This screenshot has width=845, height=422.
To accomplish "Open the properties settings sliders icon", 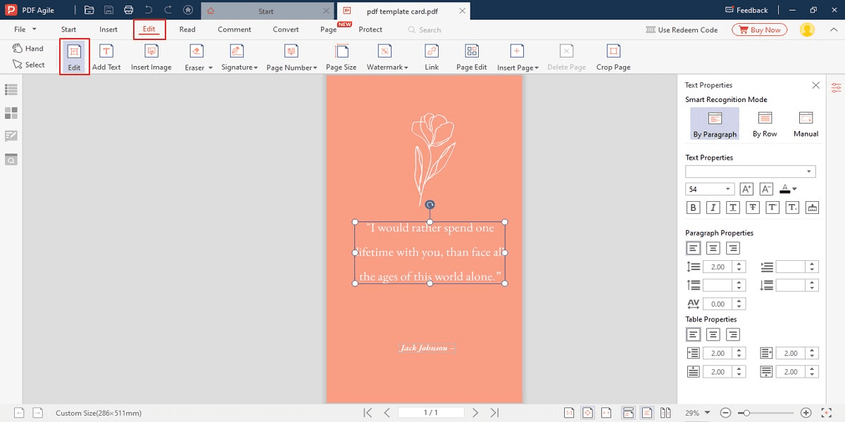I will tap(836, 87).
